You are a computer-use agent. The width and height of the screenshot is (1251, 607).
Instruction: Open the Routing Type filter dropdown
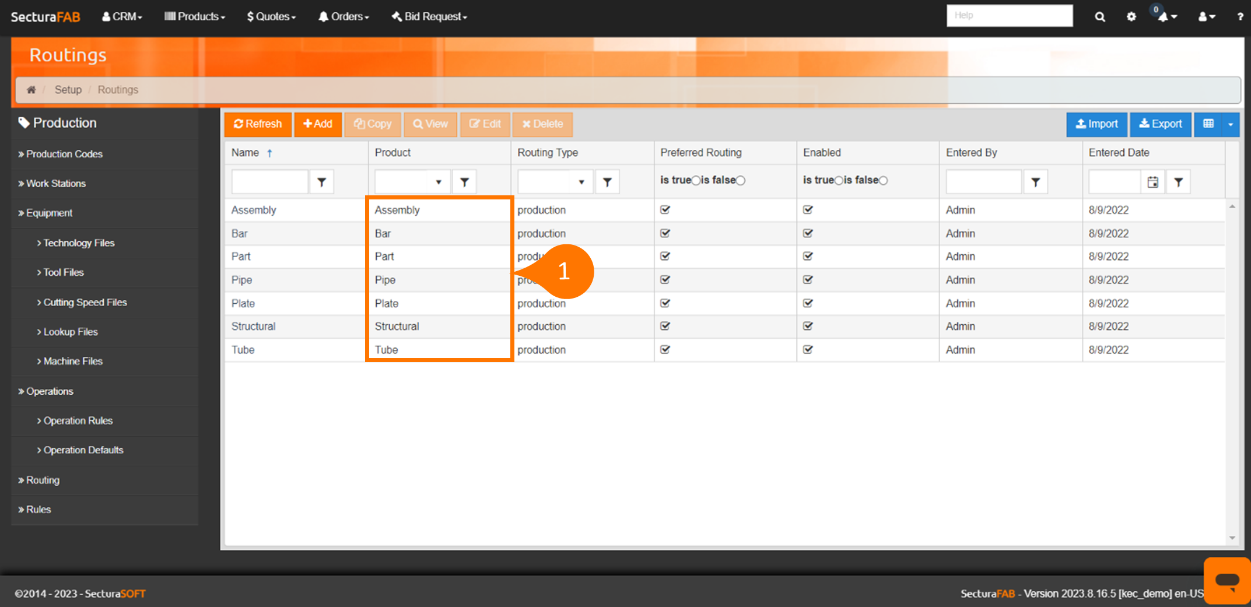581,182
